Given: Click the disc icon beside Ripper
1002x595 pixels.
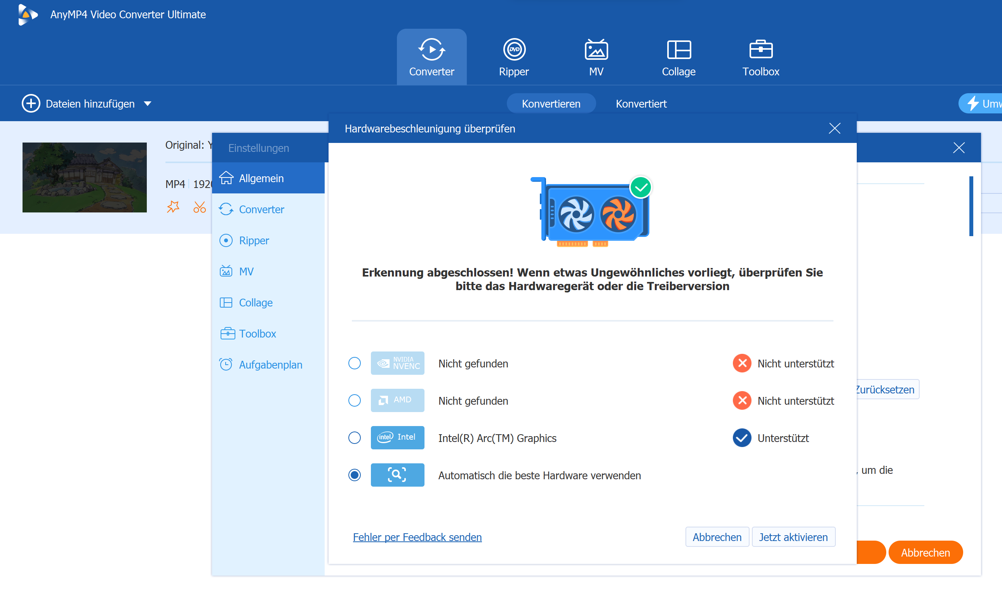Looking at the screenshot, I should (x=226, y=240).
